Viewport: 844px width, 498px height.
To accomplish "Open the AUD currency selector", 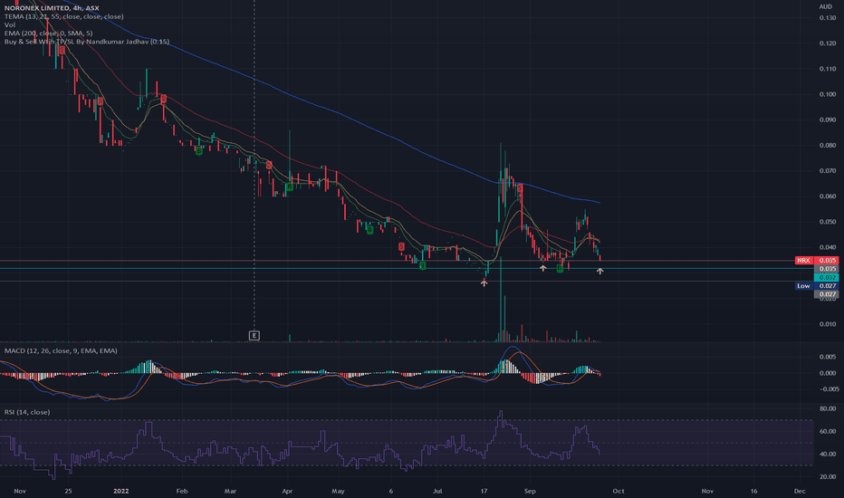I will (x=825, y=6).
